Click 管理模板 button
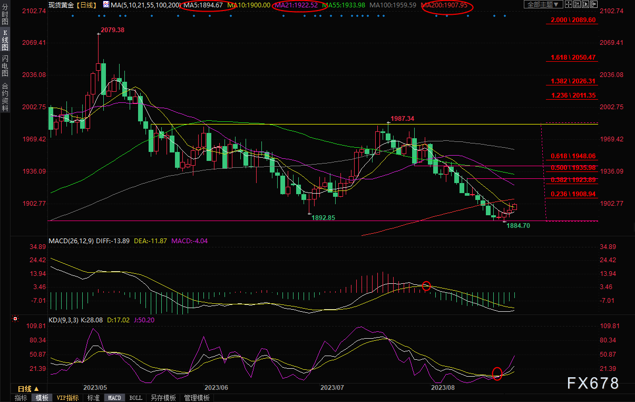 tap(197, 398)
